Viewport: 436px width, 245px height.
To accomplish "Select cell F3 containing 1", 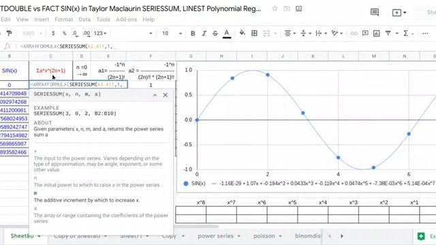I will pyautogui.click(x=151, y=85).
